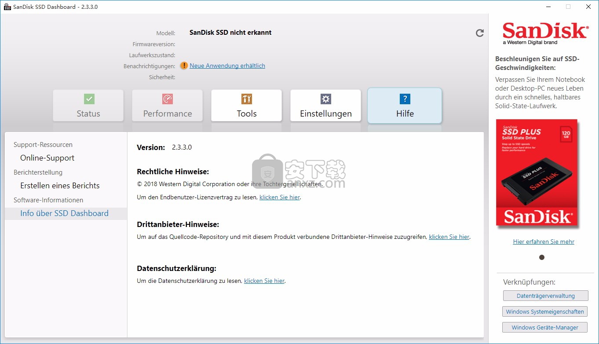
Task: Click the Datenschutzerklärung heading
Action: tap(177, 268)
